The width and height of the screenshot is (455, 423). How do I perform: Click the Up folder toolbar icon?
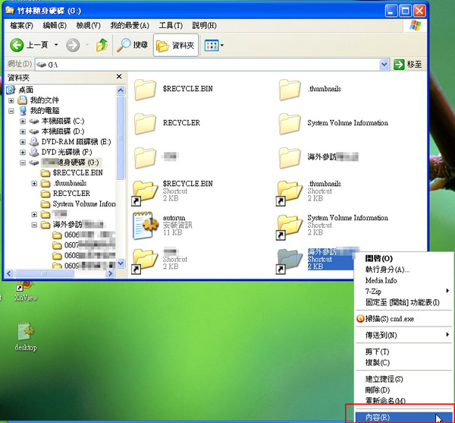102,45
